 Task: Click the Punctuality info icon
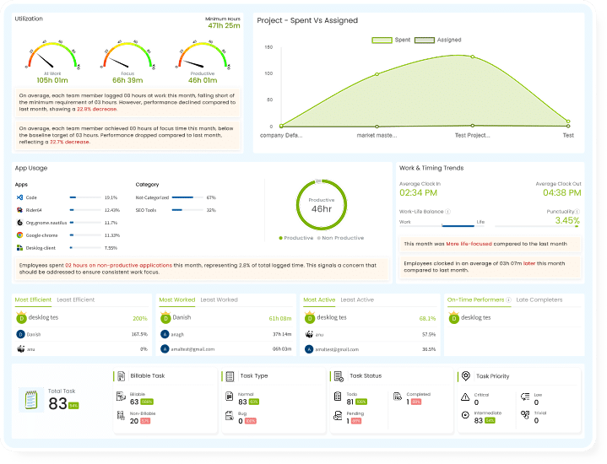coord(577,212)
